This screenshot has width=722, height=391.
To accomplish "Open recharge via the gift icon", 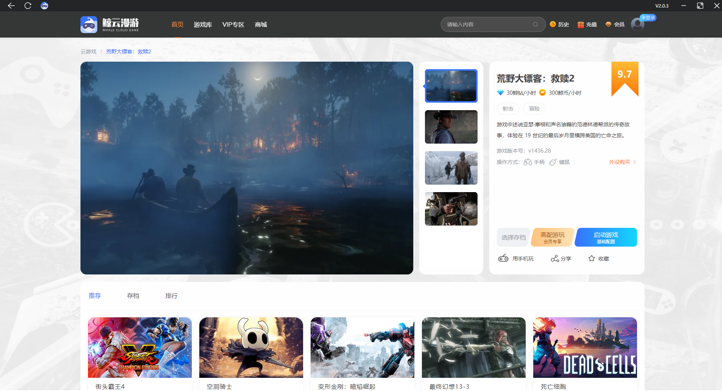I will click(x=581, y=24).
